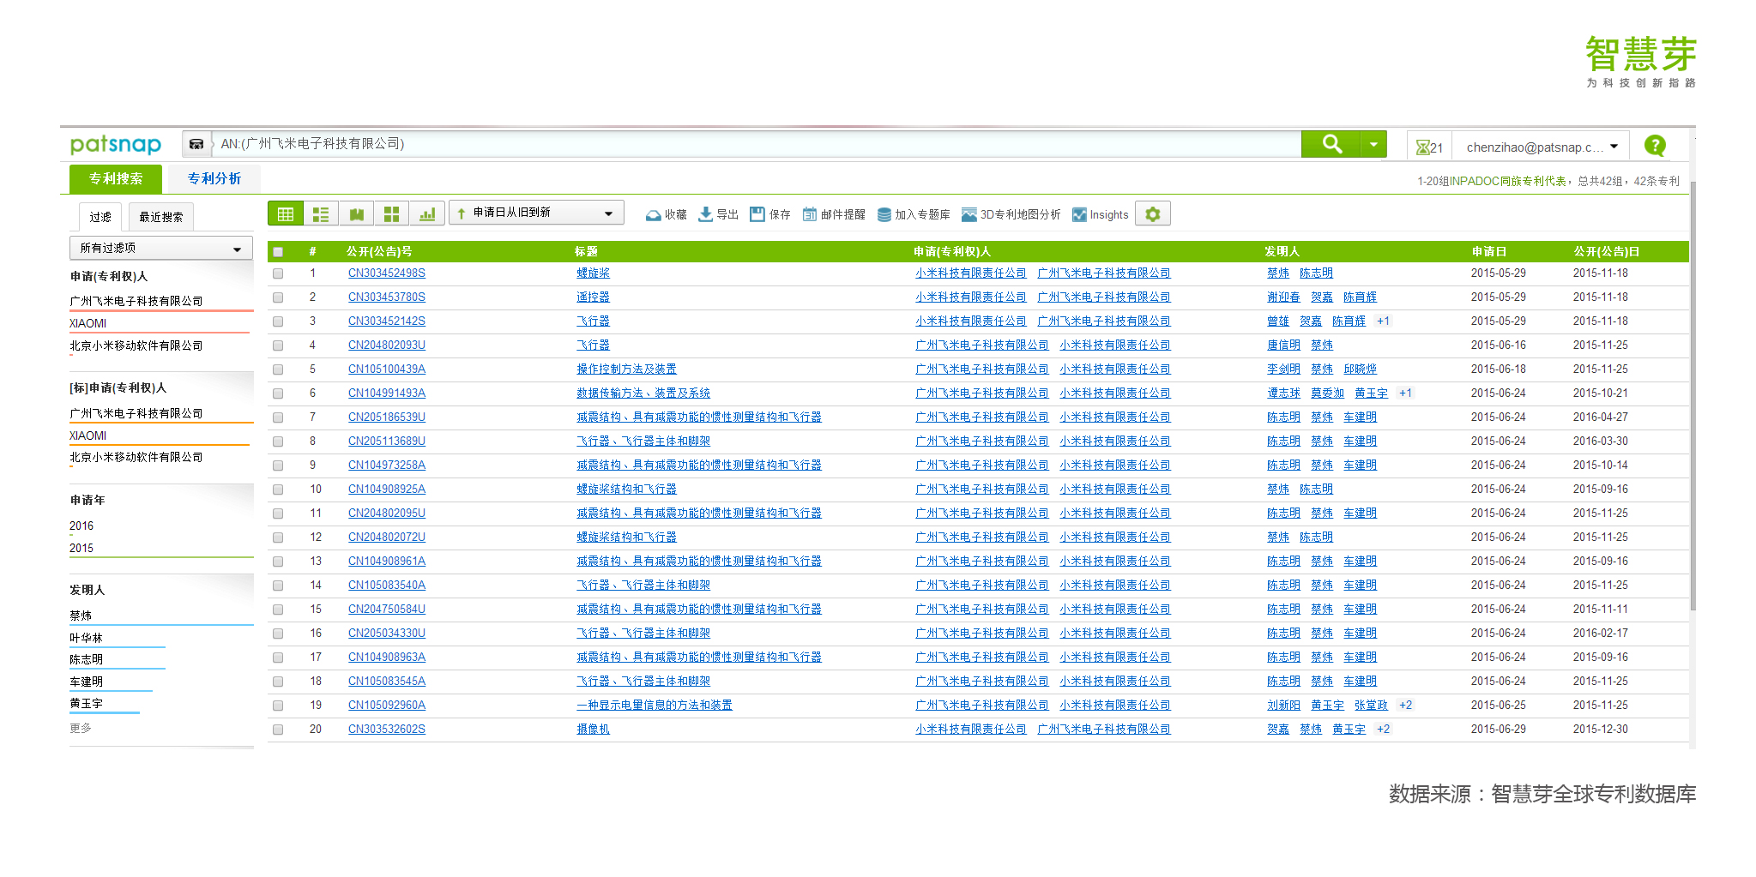Click the 导出 export toolbar icon
This screenshot has height=877, width=1756.
(718, 214)
